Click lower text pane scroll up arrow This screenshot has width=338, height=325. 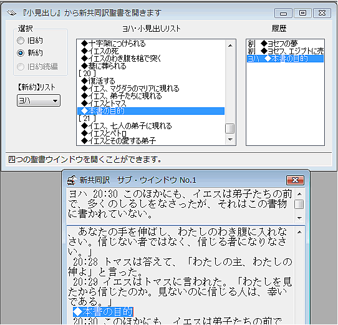pos(299,232)
